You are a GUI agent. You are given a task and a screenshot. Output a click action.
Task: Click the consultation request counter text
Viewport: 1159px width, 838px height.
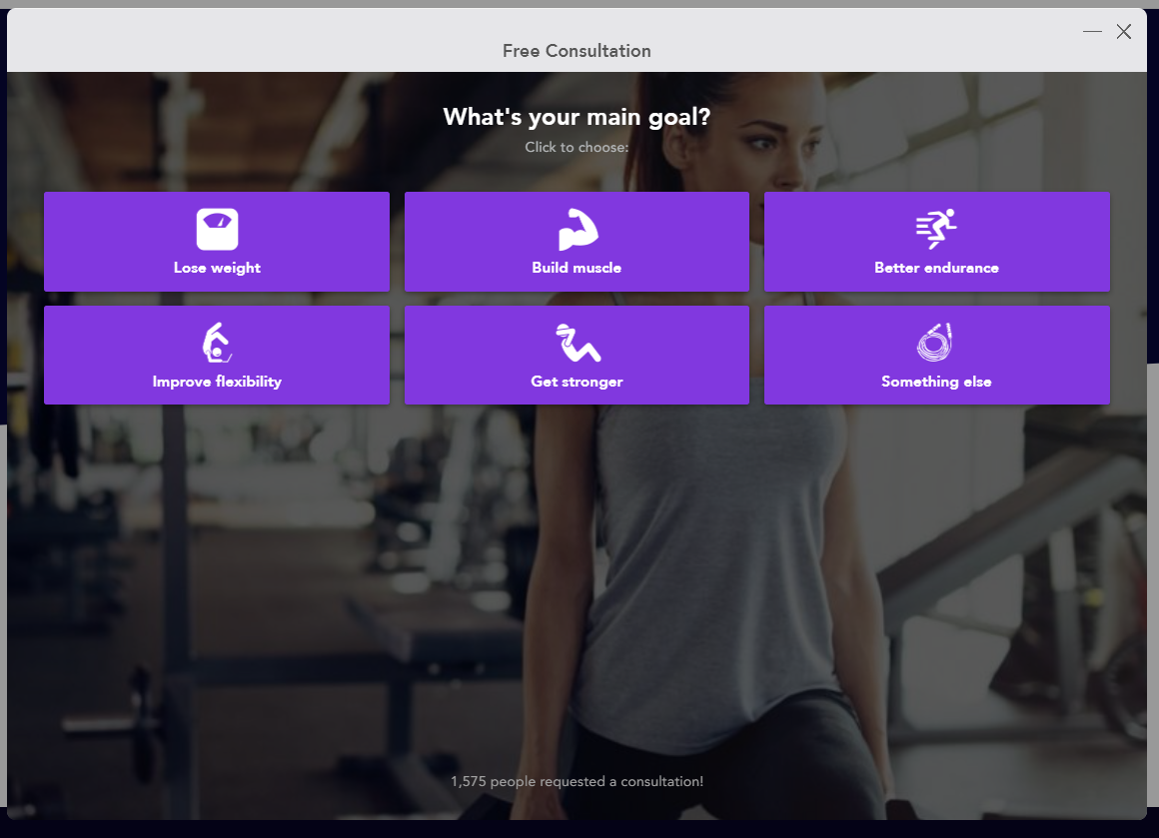coord(577,781)
